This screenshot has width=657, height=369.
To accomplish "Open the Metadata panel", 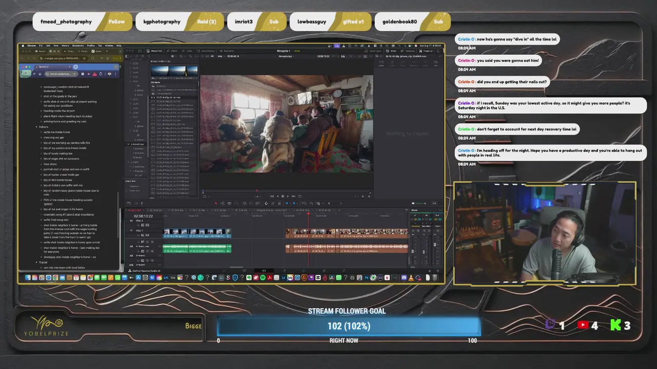I will coord(408,51).
